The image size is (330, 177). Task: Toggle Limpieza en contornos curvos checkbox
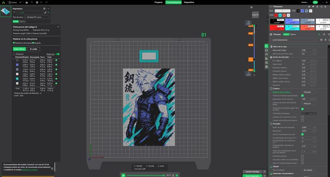[302, 117]
